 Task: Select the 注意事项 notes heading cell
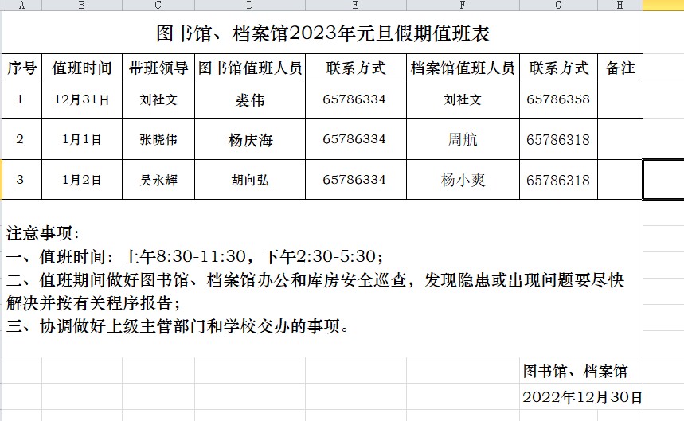(x=44, y=234)
